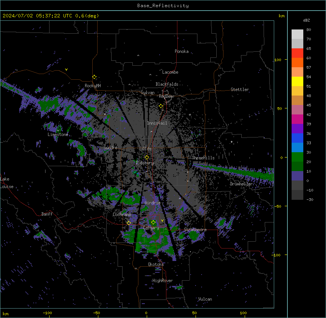The width and height of the screenshot is (326, 318).
Task: Click the Okotoks label
Action: coord(156,264)
